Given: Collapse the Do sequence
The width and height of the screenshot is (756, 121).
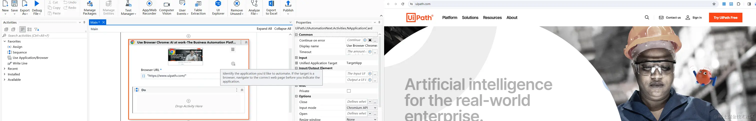Looking at the screenshot, I should [242, 90].
